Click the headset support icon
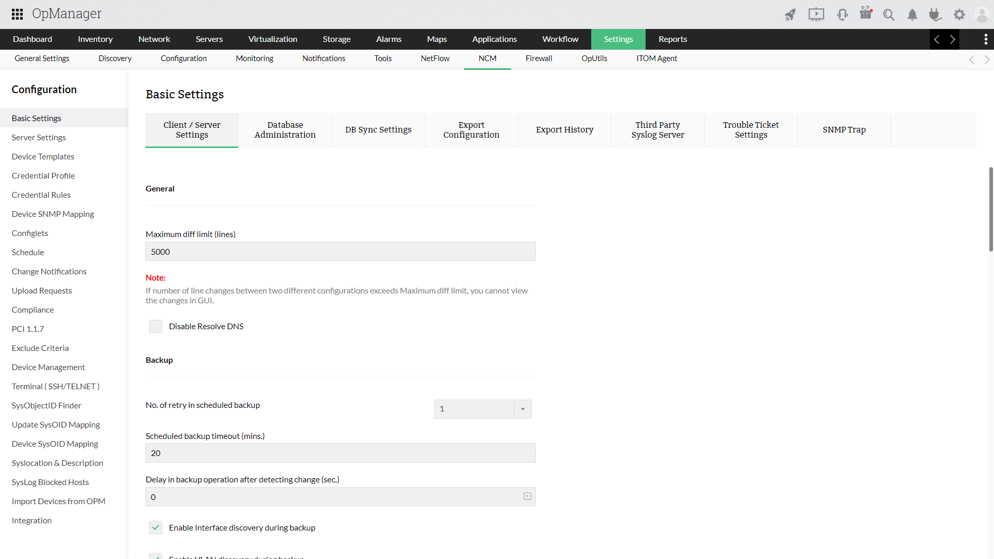Viewport: 994px width, 559px height. 842,14
